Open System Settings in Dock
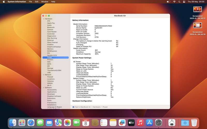The image size is (207, 129). click(x=159, y=123)
